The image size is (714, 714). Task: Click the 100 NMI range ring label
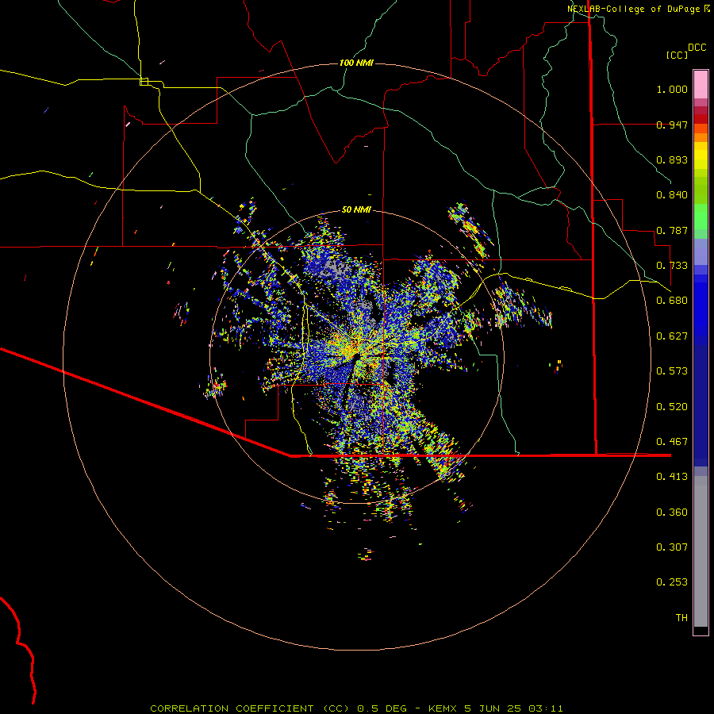(x=356, y=63)
